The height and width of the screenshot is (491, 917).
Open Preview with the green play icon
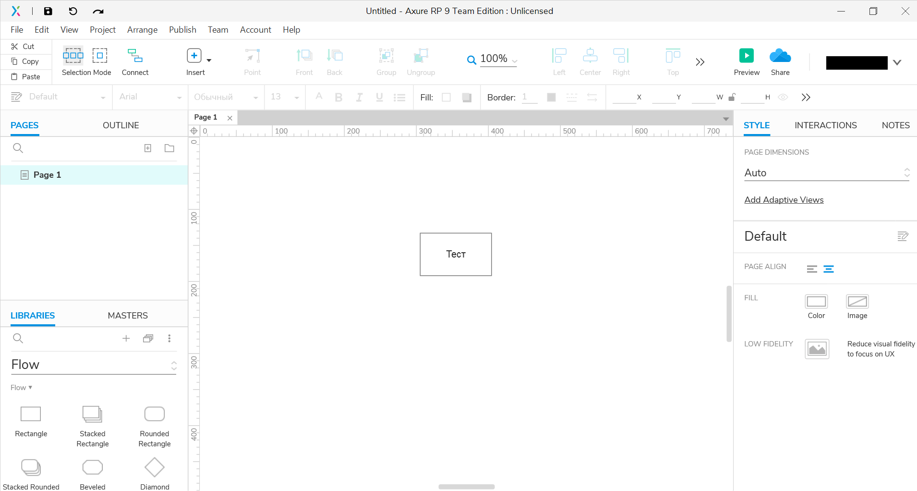(x=746, y=56)
